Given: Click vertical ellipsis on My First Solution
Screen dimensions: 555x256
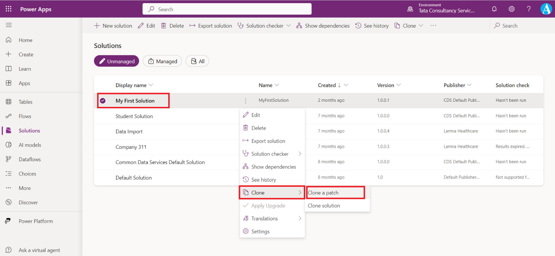Looking at the screenshot, I should pos(246,101).
